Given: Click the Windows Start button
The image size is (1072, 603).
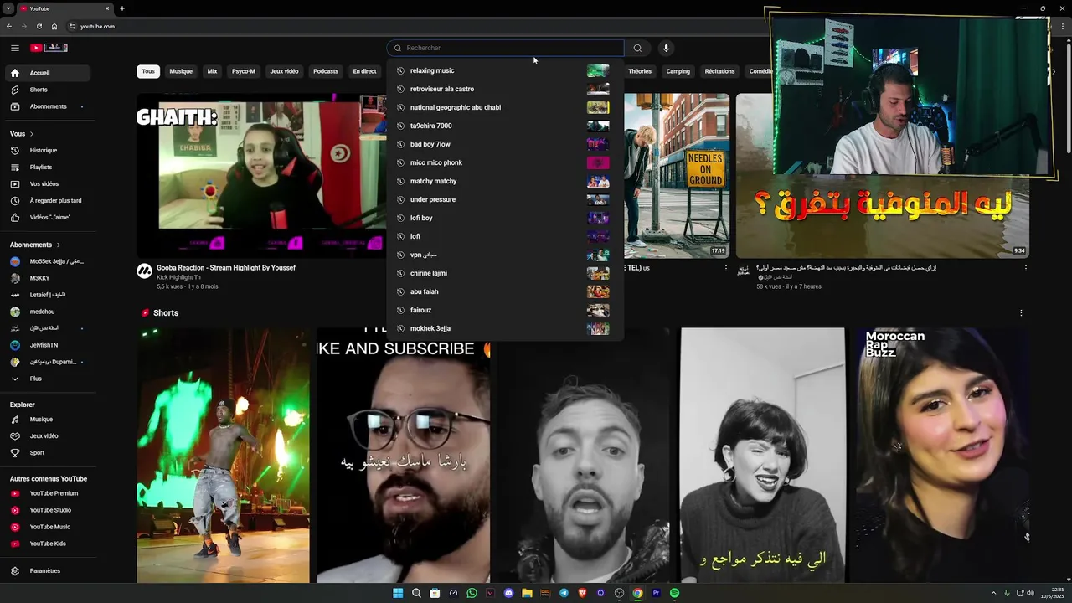Looking at the screenshot, I should point(398,593).
